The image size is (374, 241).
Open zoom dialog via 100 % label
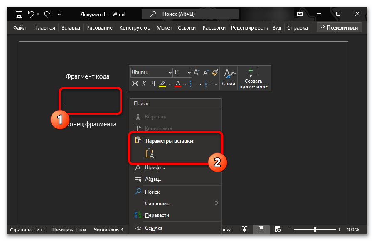353,229
